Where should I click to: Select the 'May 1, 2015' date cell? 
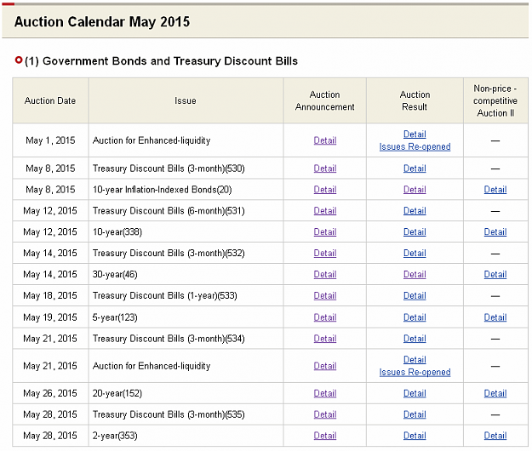click(50, 140)
